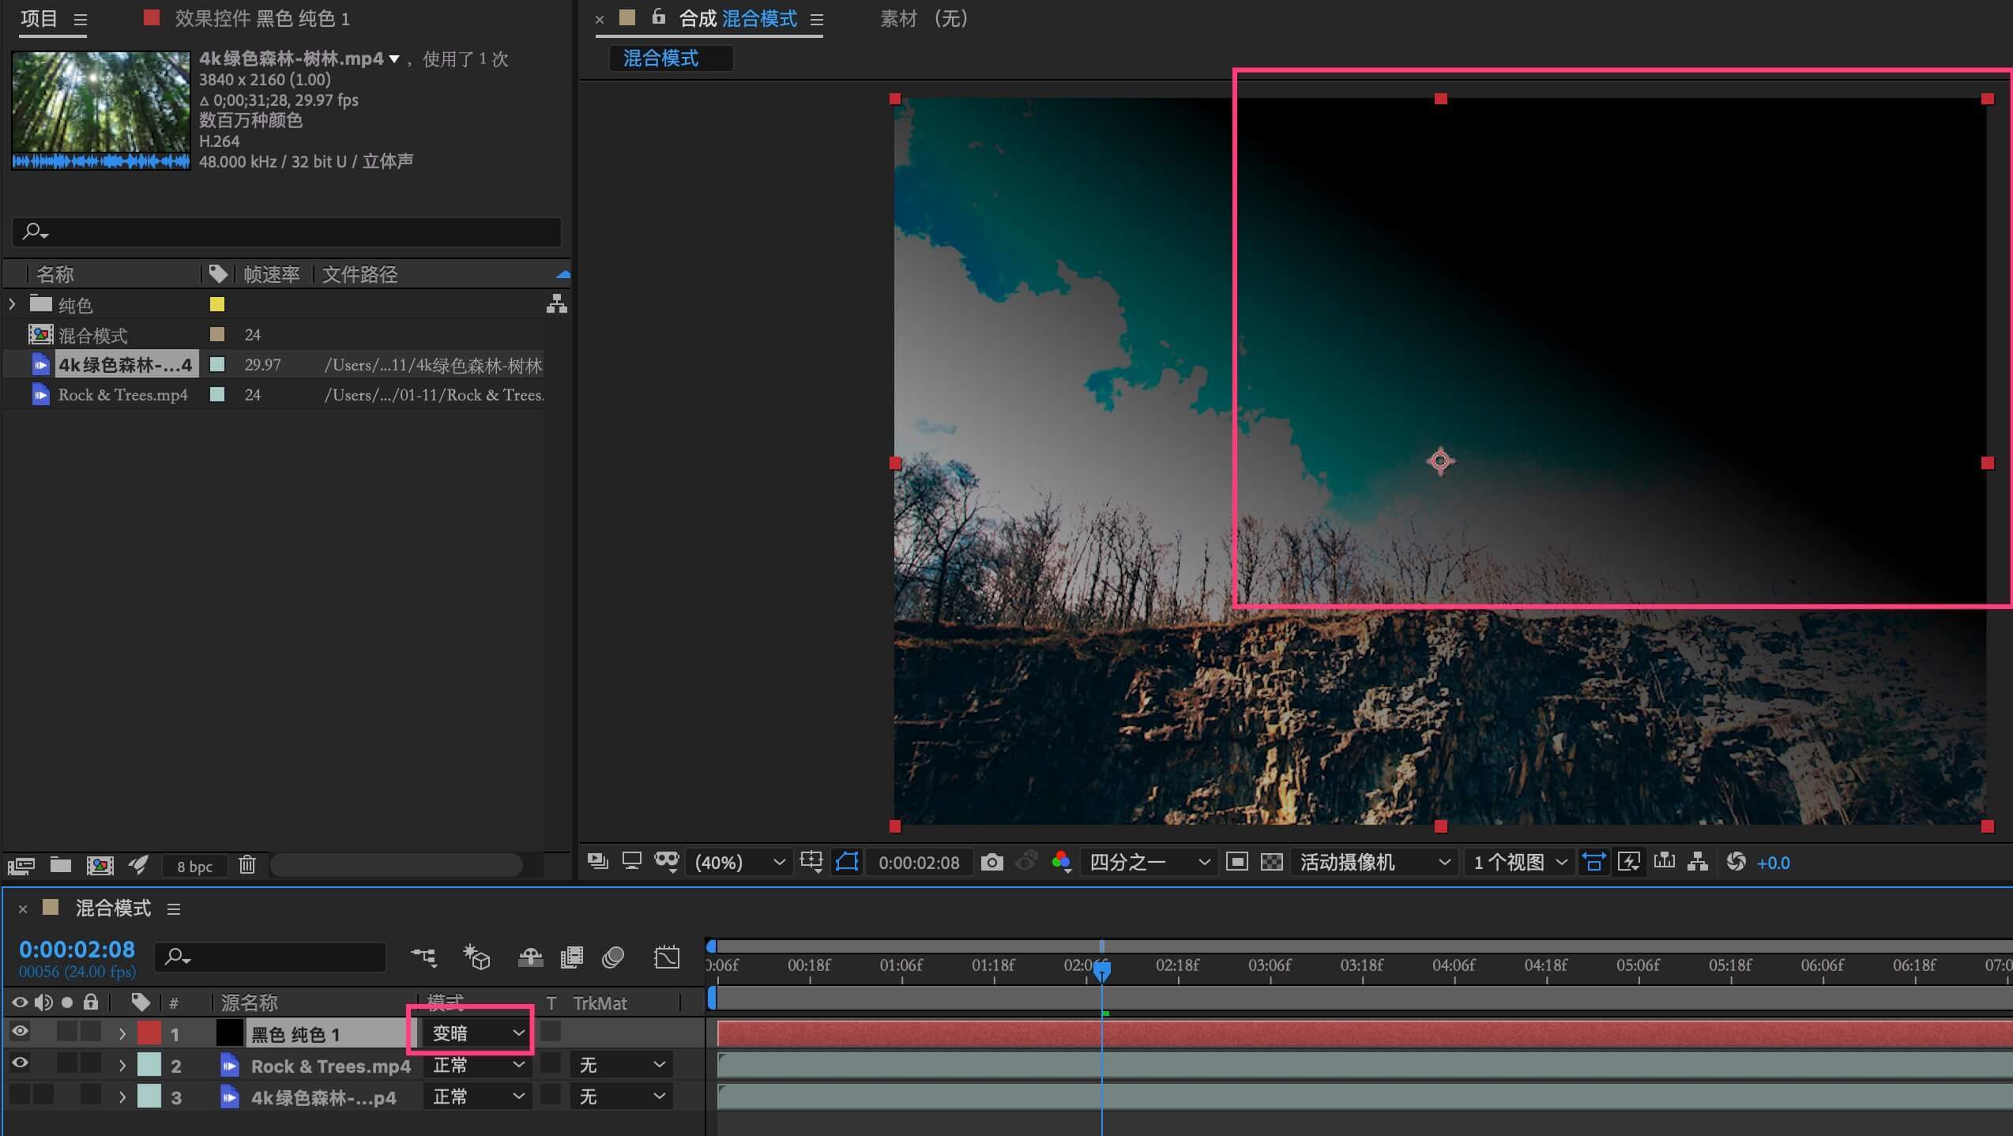Click the red label swatch of layer 1
This screenshot has width=2013, height=1136.
coord(149,1033)
